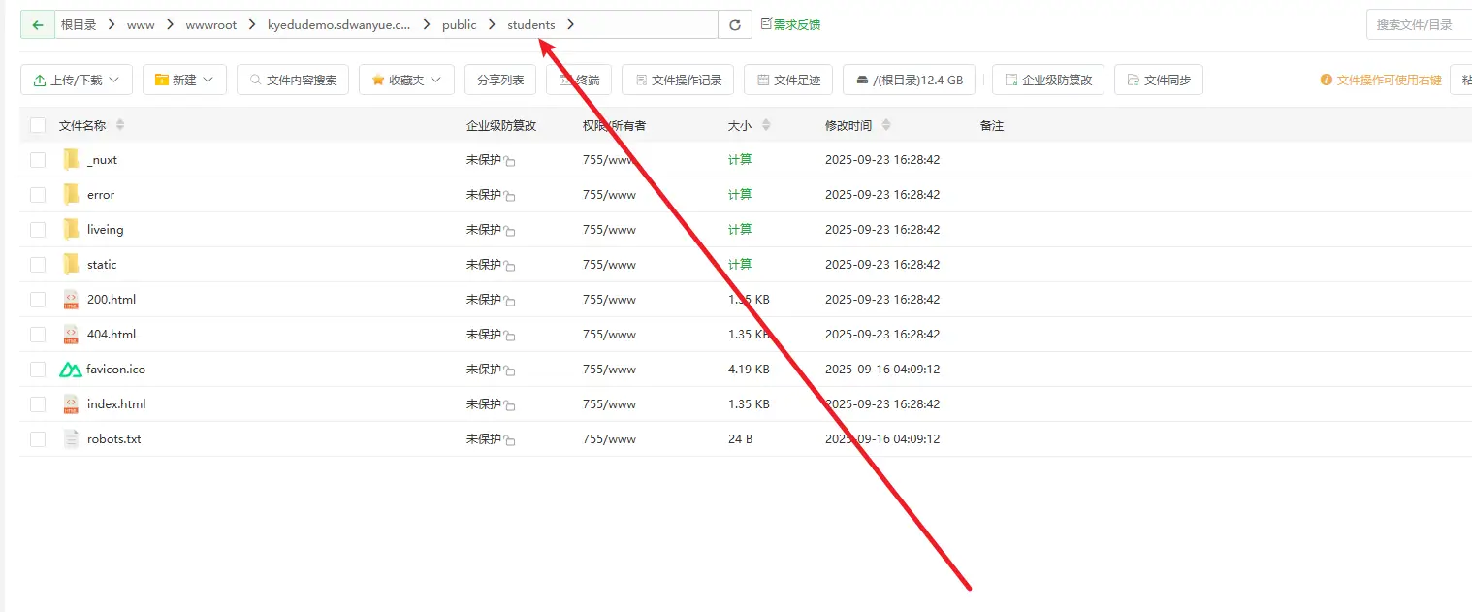Click the /(根目录)12.4 GB disk button
The height and width of the screenshot is (612, 1472).
[910, 80]
